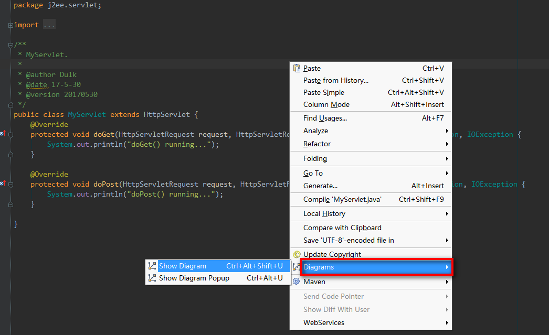
Task: Open the Local History submenu arrow
Action: coord(447,214)
